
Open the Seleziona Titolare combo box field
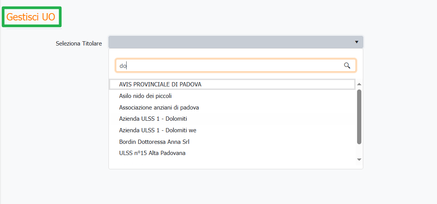point(232,42)
